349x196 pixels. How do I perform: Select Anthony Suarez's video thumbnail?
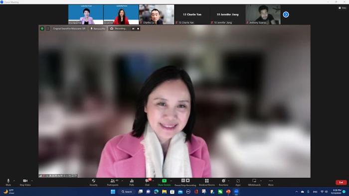click(x=263, y=14)
